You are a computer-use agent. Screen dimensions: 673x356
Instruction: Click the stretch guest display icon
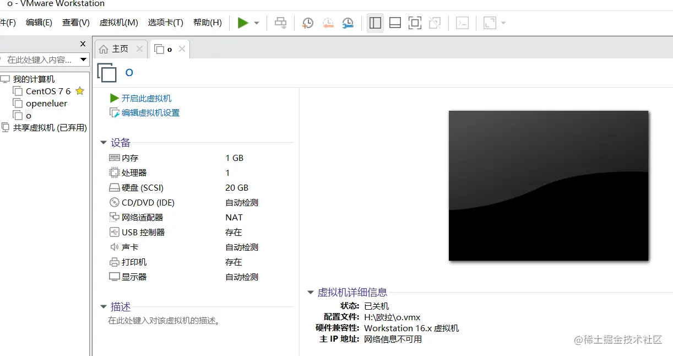(490, 23)
